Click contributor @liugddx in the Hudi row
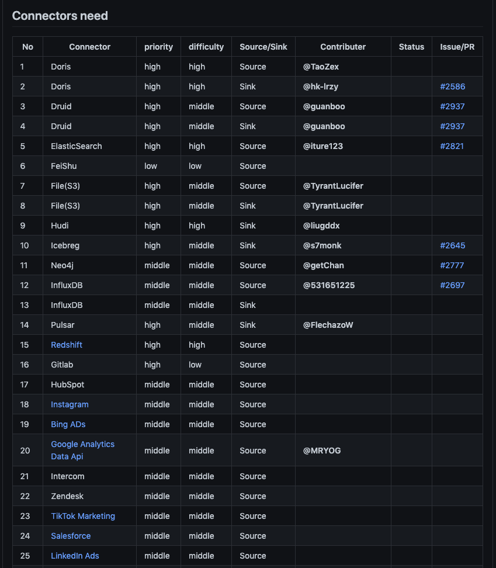 pyautogui.click(x=321, y=226)
